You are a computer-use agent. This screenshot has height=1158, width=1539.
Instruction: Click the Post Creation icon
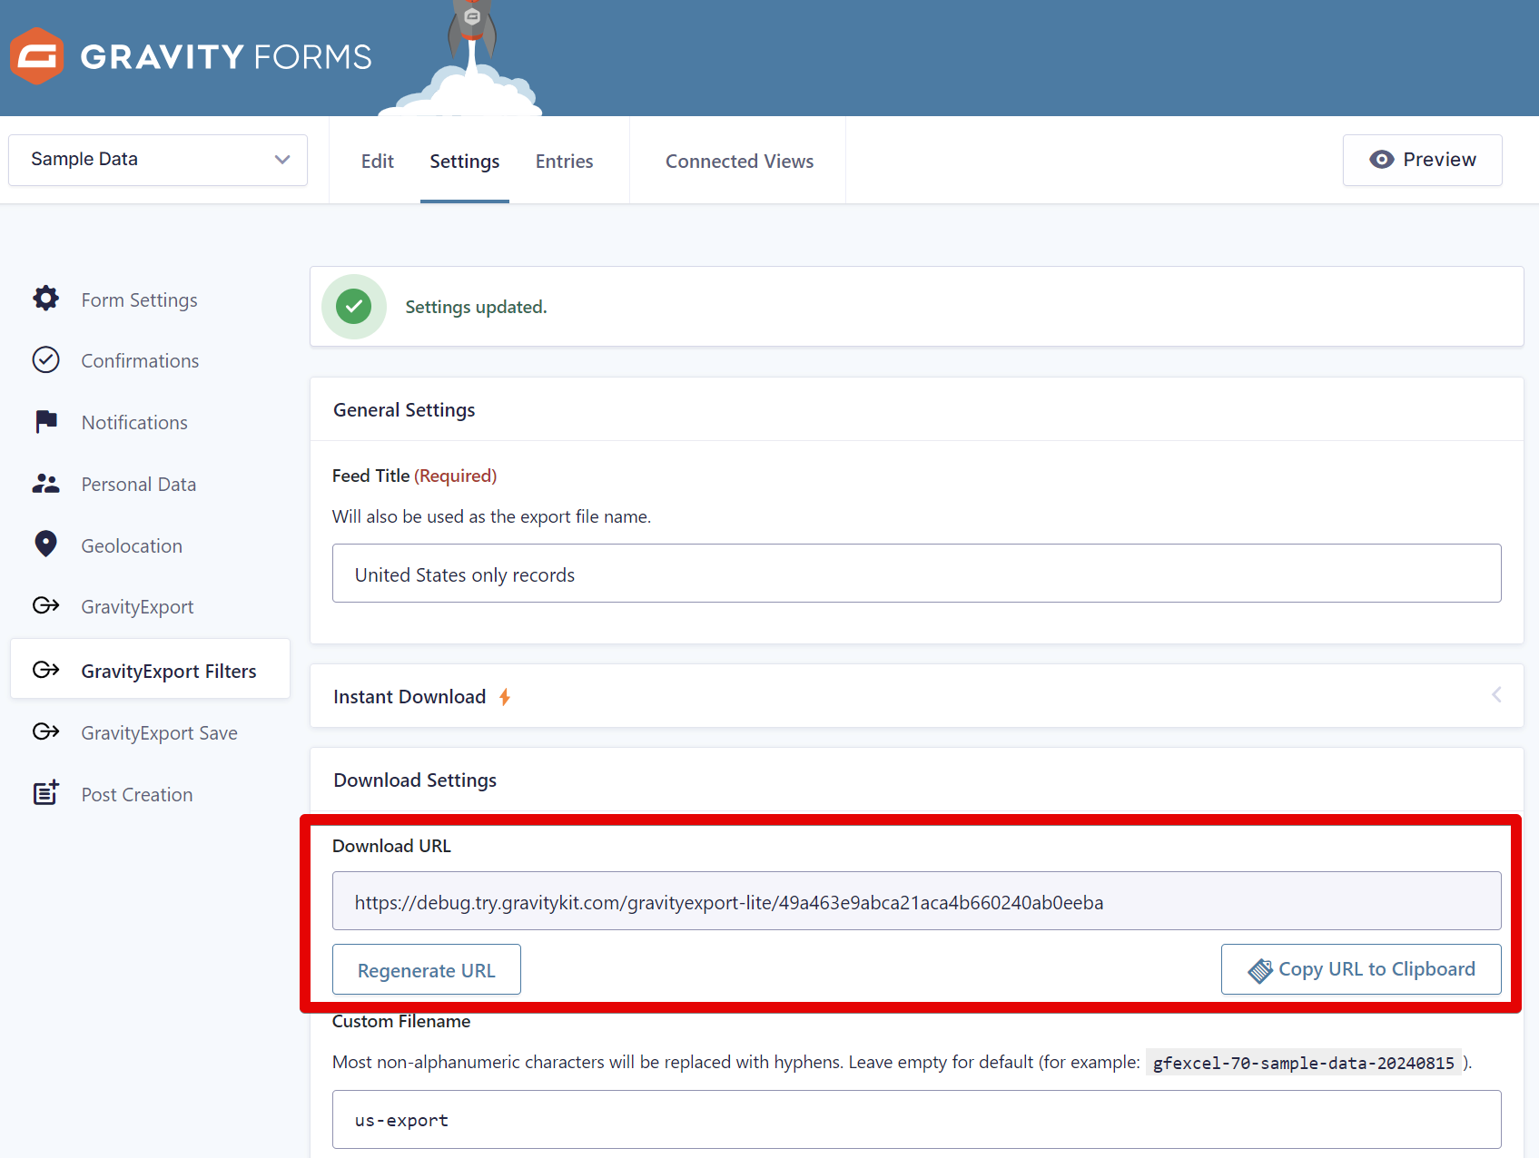(45, 792)
